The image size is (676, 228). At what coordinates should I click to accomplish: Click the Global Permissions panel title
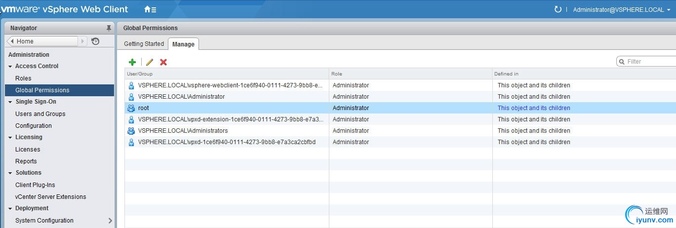tap(150, 28)
